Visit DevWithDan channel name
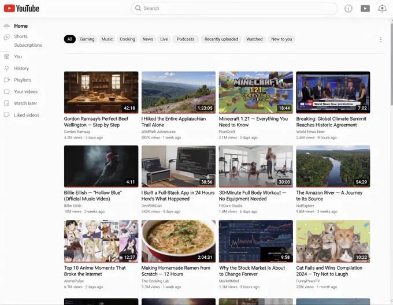393x305 pixels. 151,206
